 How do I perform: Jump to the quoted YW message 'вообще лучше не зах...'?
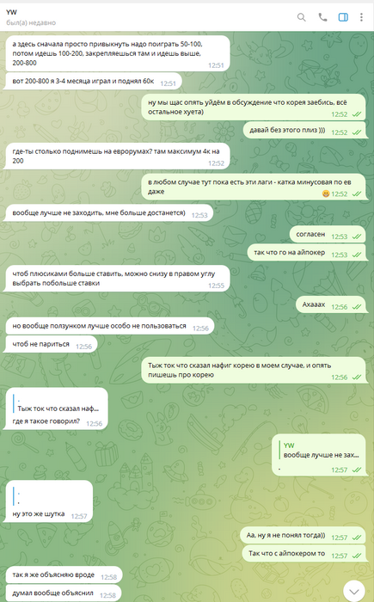319,451
